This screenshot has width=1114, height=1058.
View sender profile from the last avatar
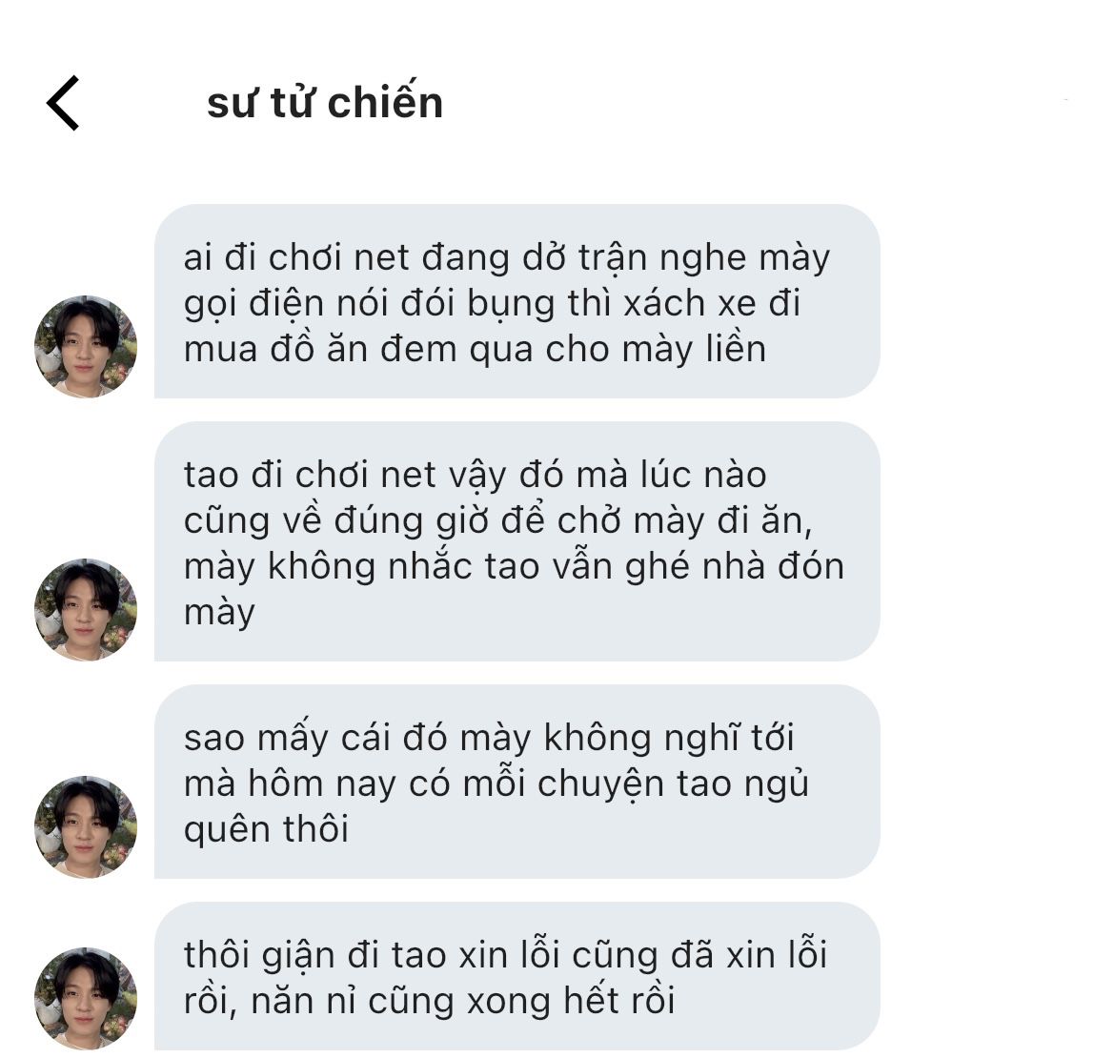pyautogui.click(x=86, y=998)
